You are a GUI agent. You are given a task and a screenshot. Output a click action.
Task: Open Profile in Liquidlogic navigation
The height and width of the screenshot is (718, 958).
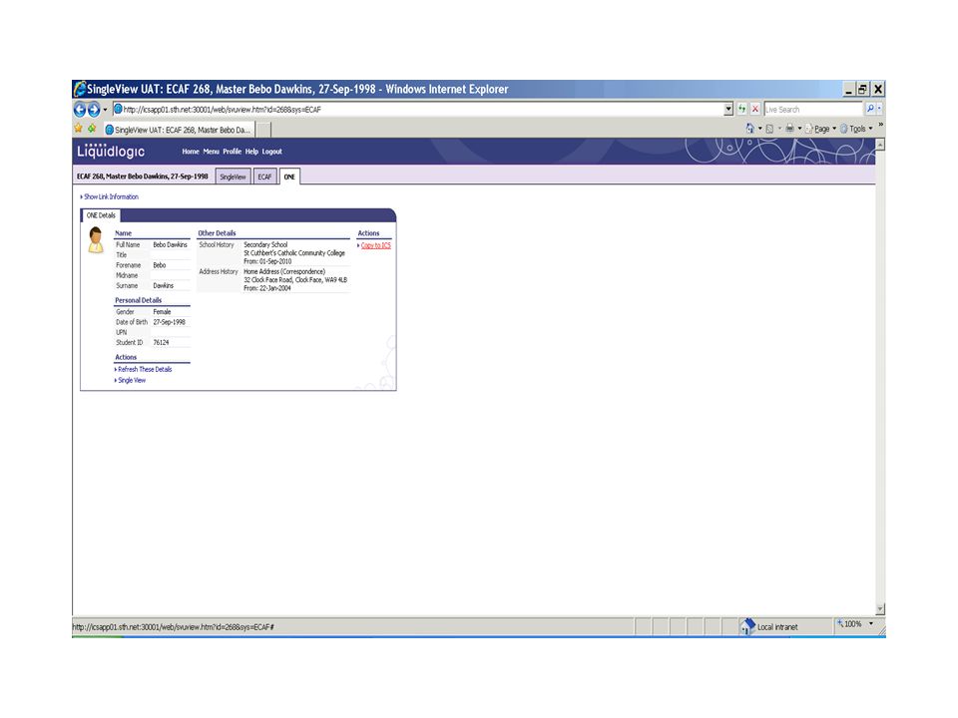coord(233,152)
